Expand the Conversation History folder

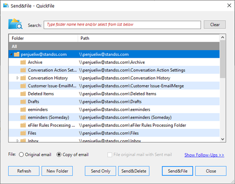[x=17, y=78]
